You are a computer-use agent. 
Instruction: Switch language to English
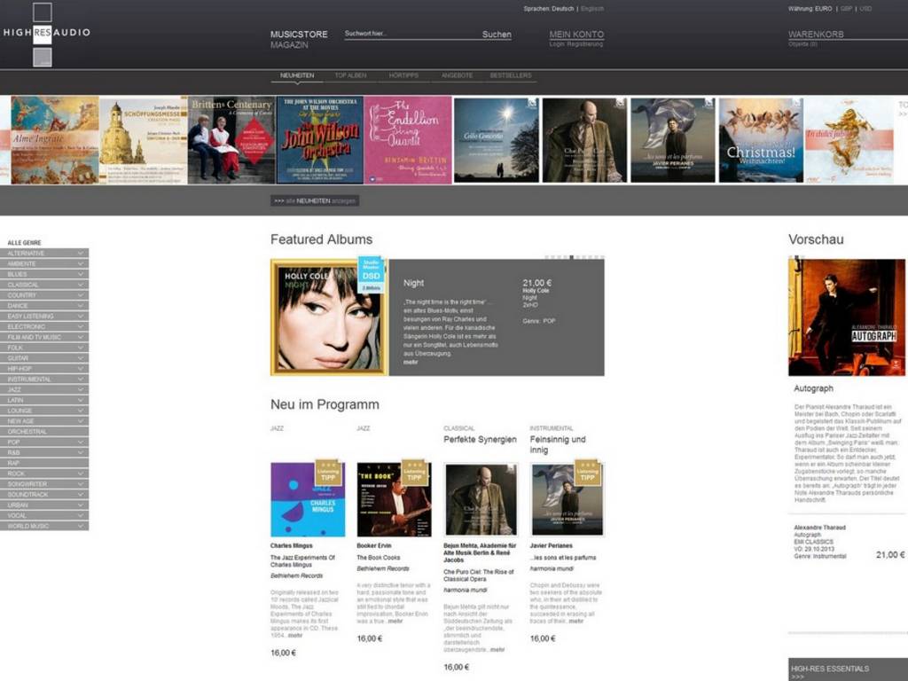pyautogui.click(x=591, y=9)
